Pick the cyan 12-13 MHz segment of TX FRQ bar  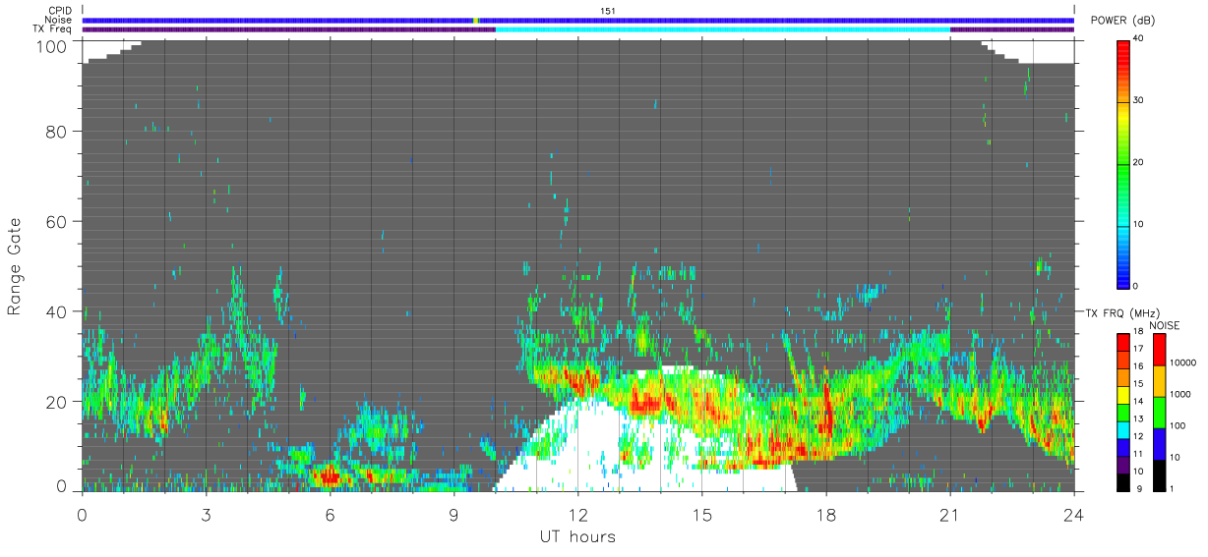[x=1123, y=428]
